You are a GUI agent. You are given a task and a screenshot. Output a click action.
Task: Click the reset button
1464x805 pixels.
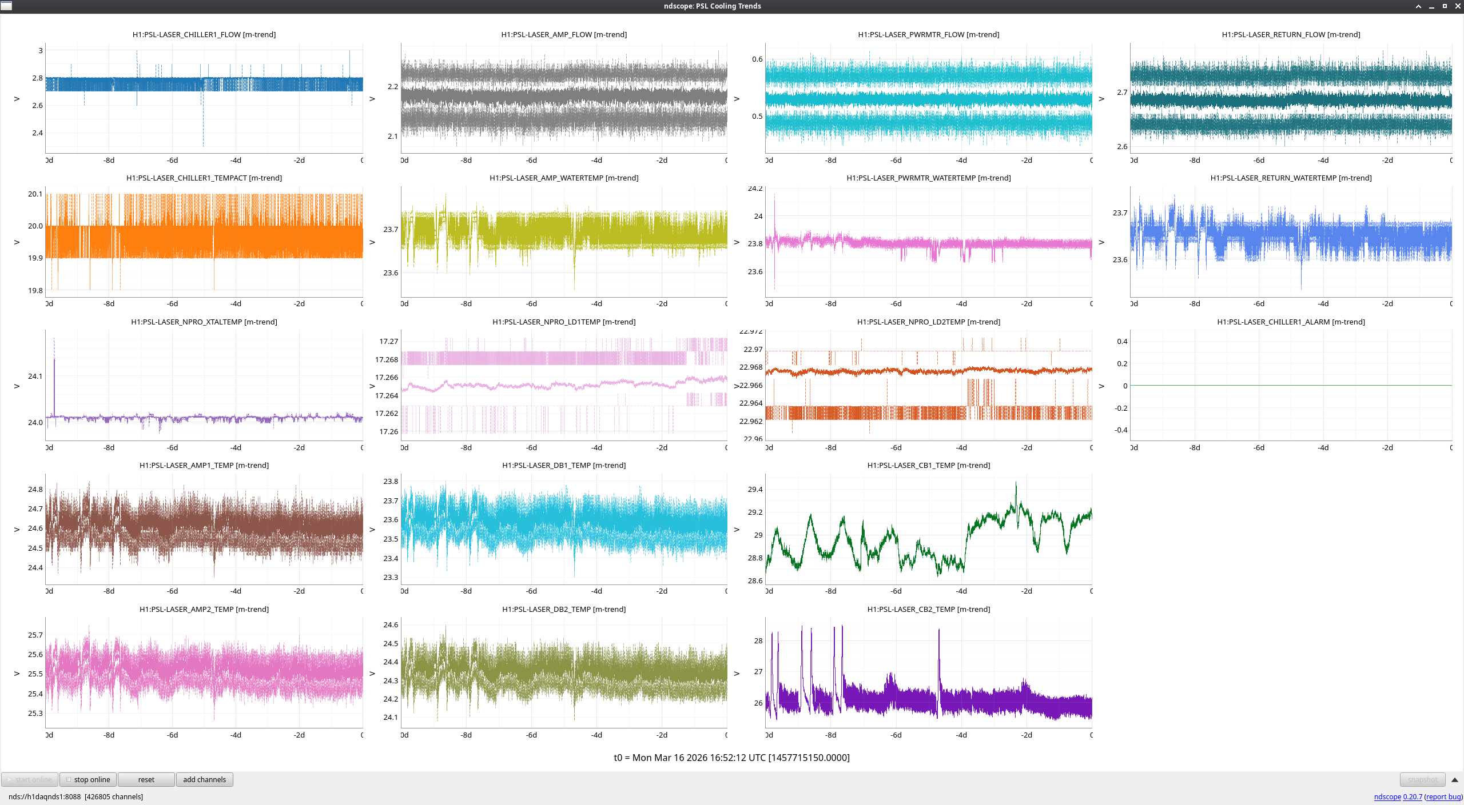click(x=146, y=780)
